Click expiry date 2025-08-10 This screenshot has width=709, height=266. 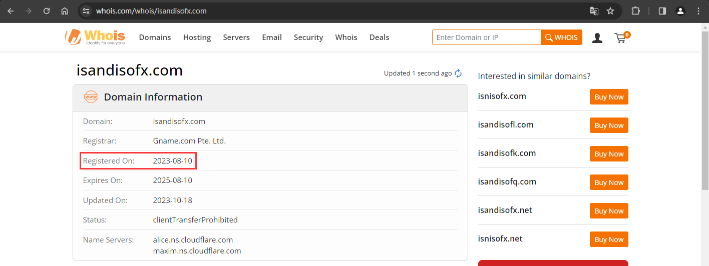(172, 180)
